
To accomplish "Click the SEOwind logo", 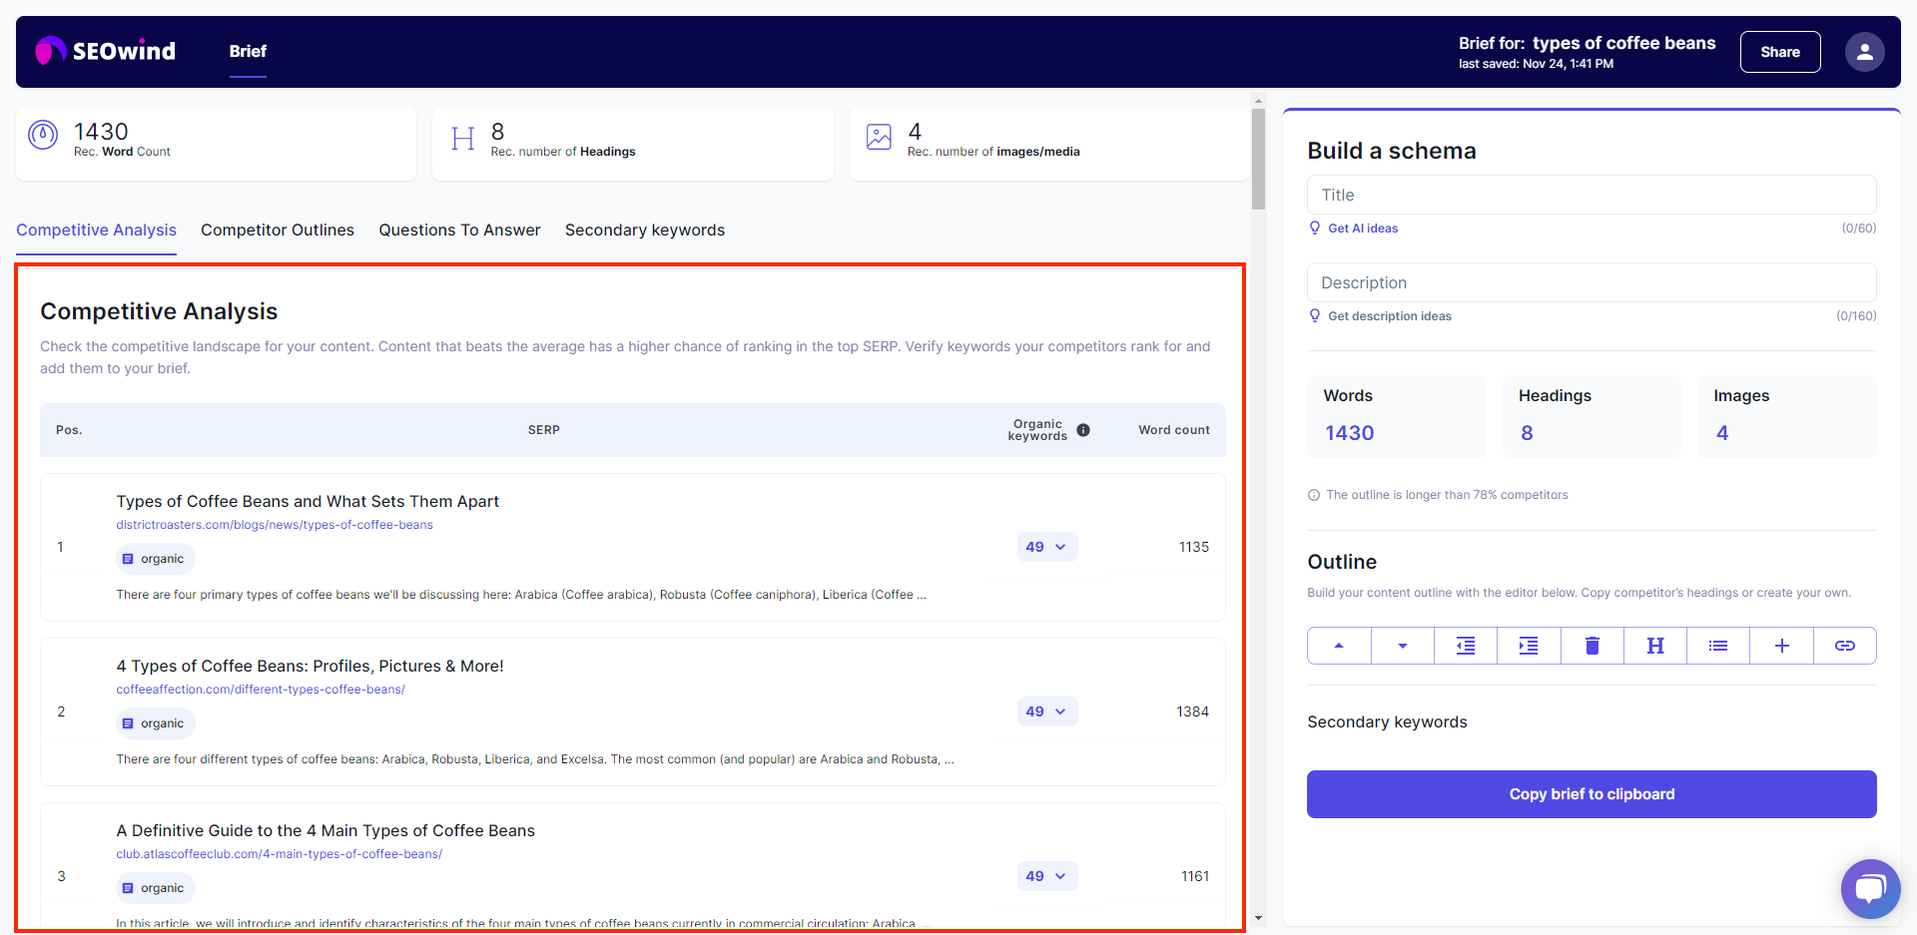I will tap(105, 51).
